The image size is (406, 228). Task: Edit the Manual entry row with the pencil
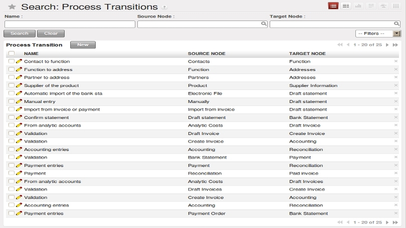[x=19, y=101]
